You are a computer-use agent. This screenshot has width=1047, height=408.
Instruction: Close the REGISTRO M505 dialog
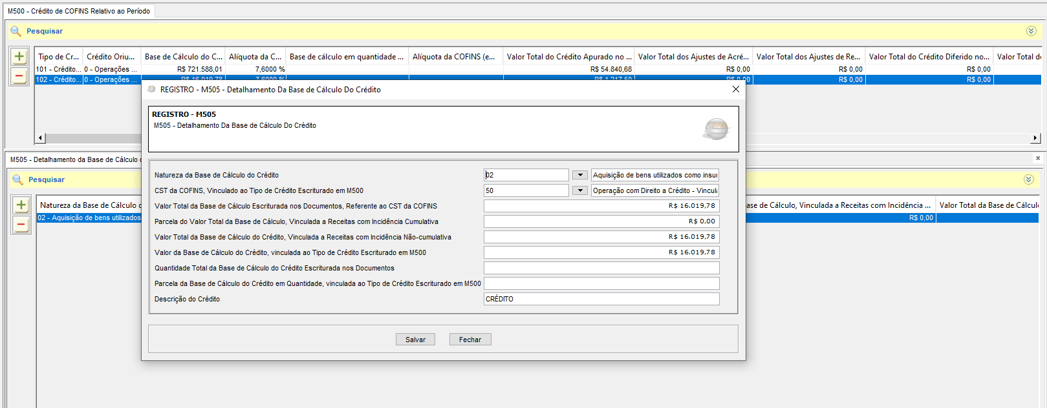point(735,90)
